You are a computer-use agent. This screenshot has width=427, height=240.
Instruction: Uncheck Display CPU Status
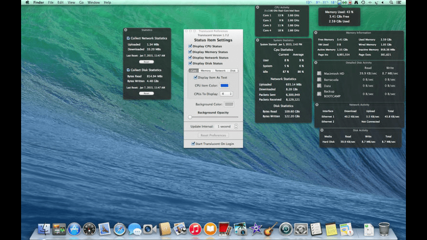[190, 46]
